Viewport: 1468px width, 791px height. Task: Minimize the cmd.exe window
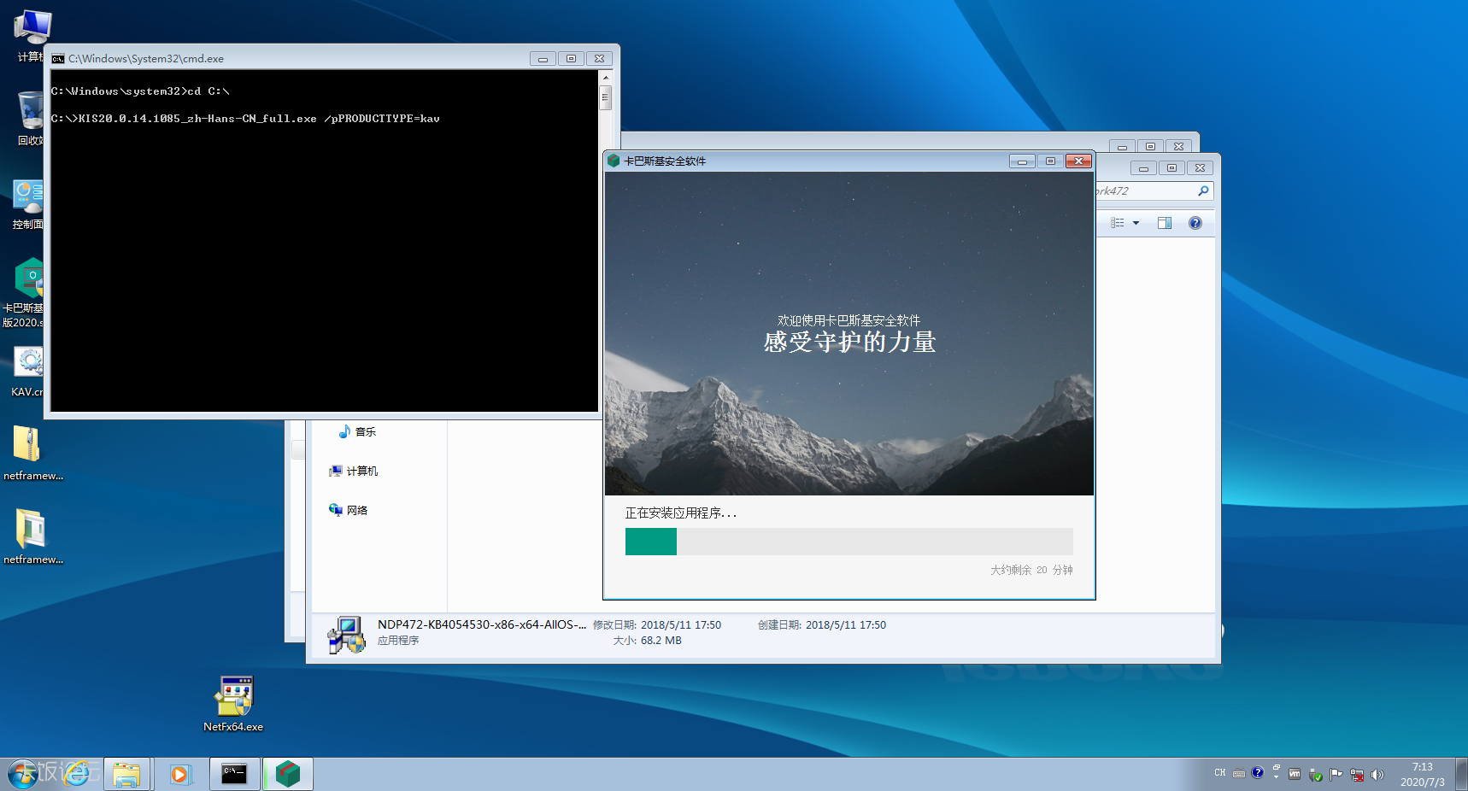[x=543, y=59]
